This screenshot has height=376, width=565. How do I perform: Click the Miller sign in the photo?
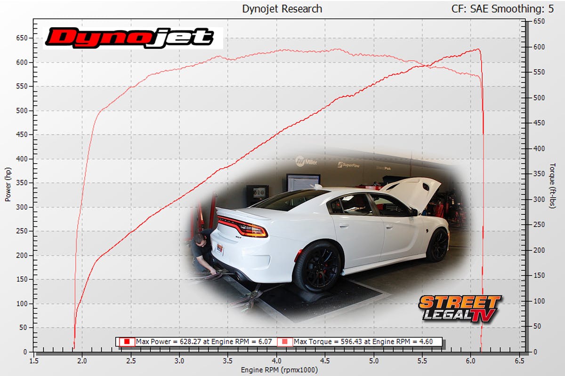click(x=306, y=161)
